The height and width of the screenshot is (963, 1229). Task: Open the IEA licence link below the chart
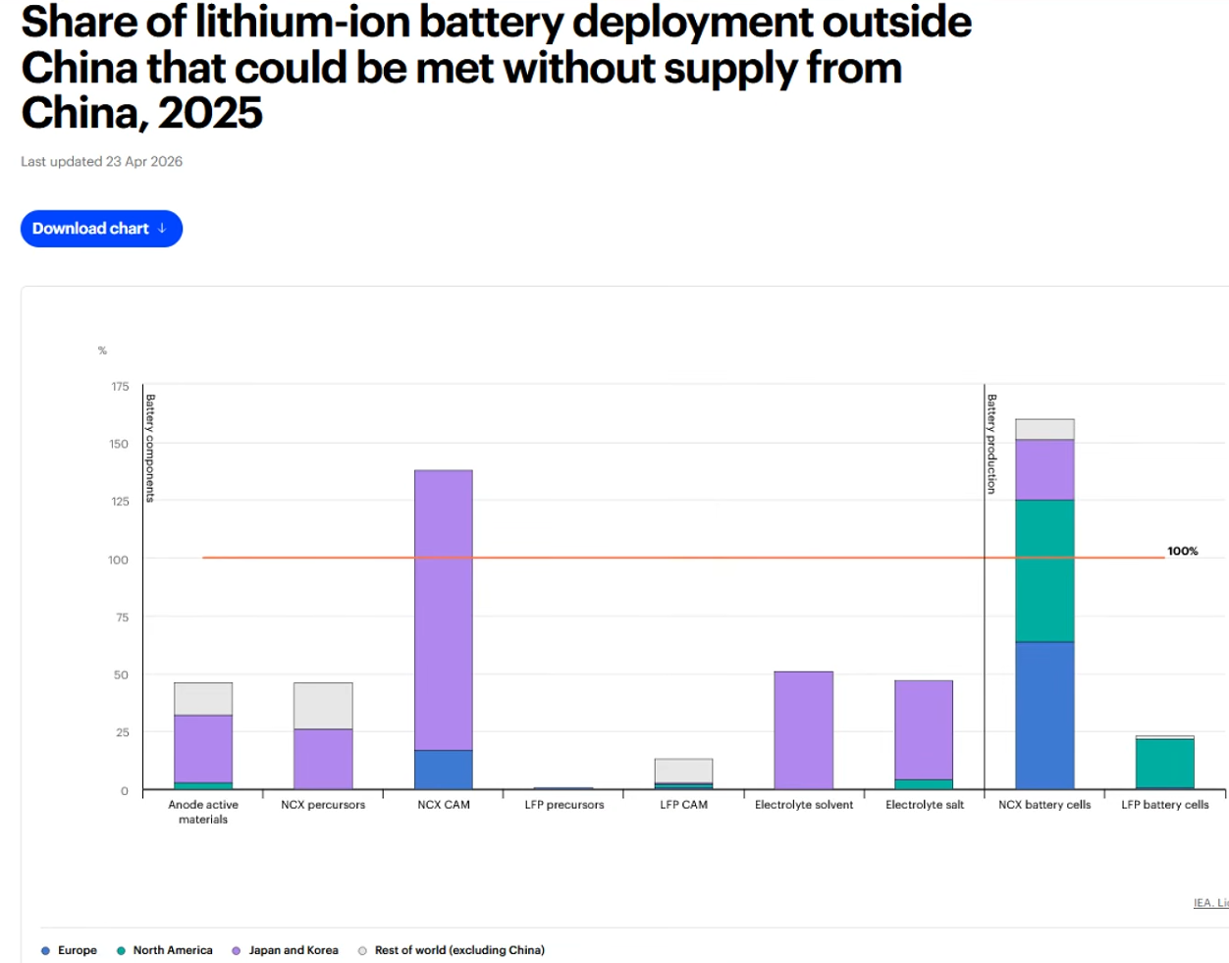coord(1210,903)
